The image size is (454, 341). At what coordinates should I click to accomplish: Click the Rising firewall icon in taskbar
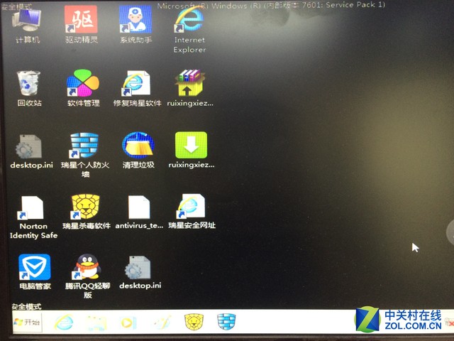point(226,321)
